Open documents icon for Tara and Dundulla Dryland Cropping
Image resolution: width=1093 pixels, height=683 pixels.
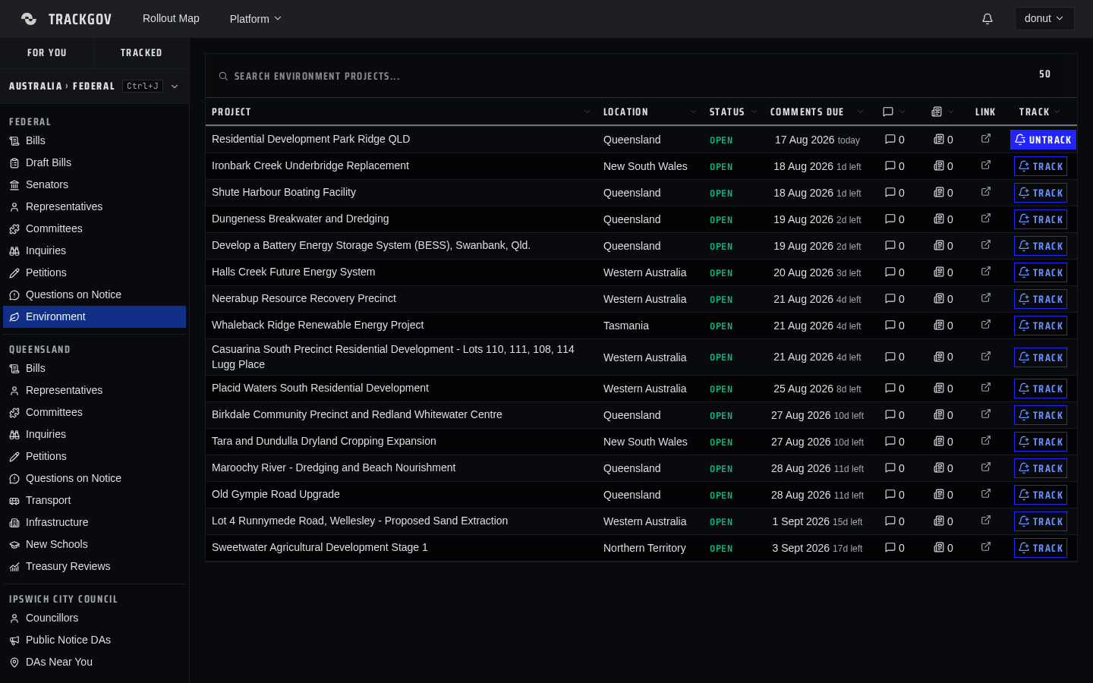coord(939,442)
